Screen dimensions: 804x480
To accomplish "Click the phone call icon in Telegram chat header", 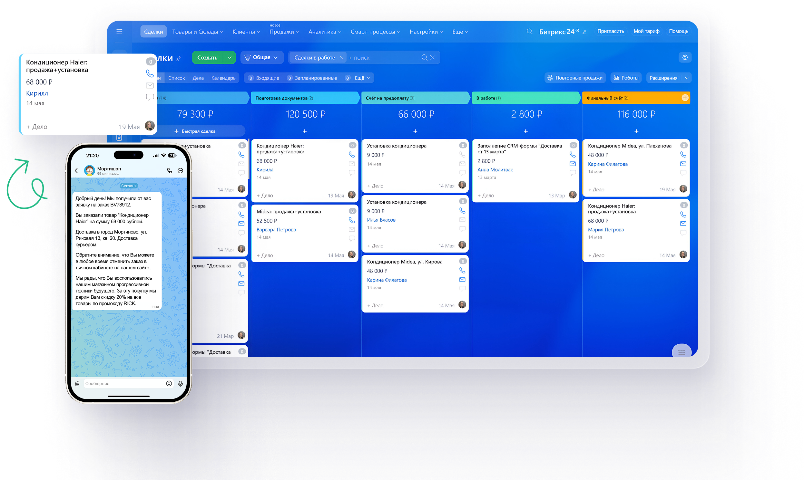I will pyautogui.click(x=170, y=170).
